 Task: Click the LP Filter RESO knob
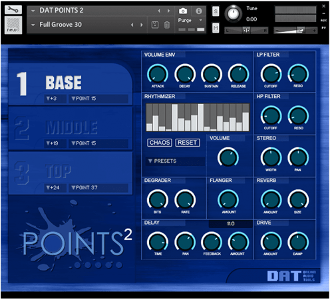point(298,74)
